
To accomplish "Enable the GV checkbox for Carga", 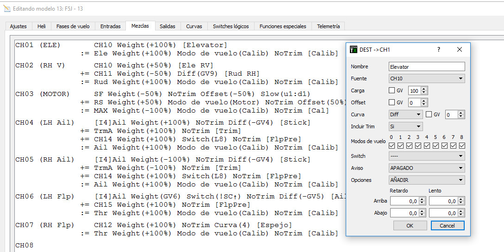I will (x=392, y=90).
